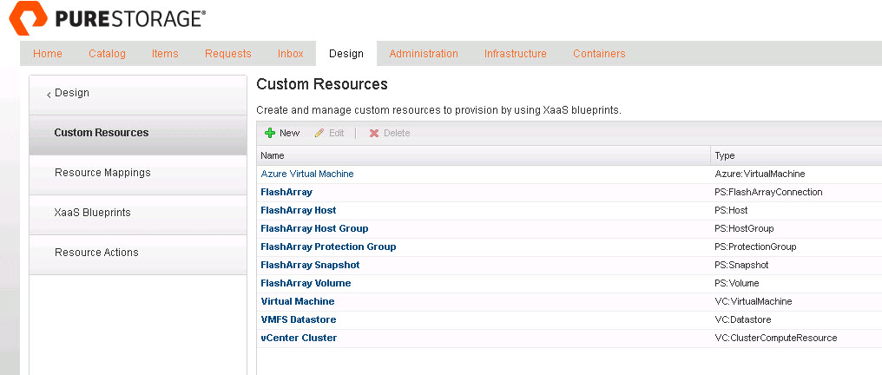Switch to the Catalog tab
Screen dimensions: 882x375
point(107,54)
